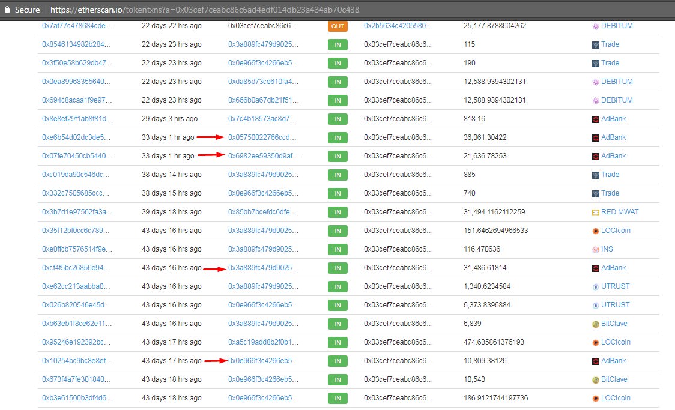This screenshot has width=675, height=410.
Task: Click the orange OUT direction badge
Action: tap(337, 26)
